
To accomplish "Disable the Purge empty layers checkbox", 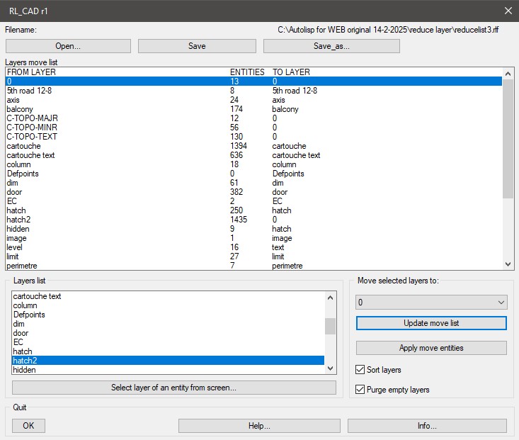I will click(361, 390).
